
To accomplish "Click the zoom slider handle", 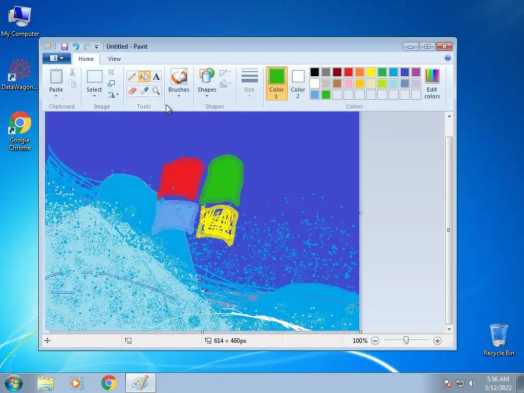I will (406, 340).
